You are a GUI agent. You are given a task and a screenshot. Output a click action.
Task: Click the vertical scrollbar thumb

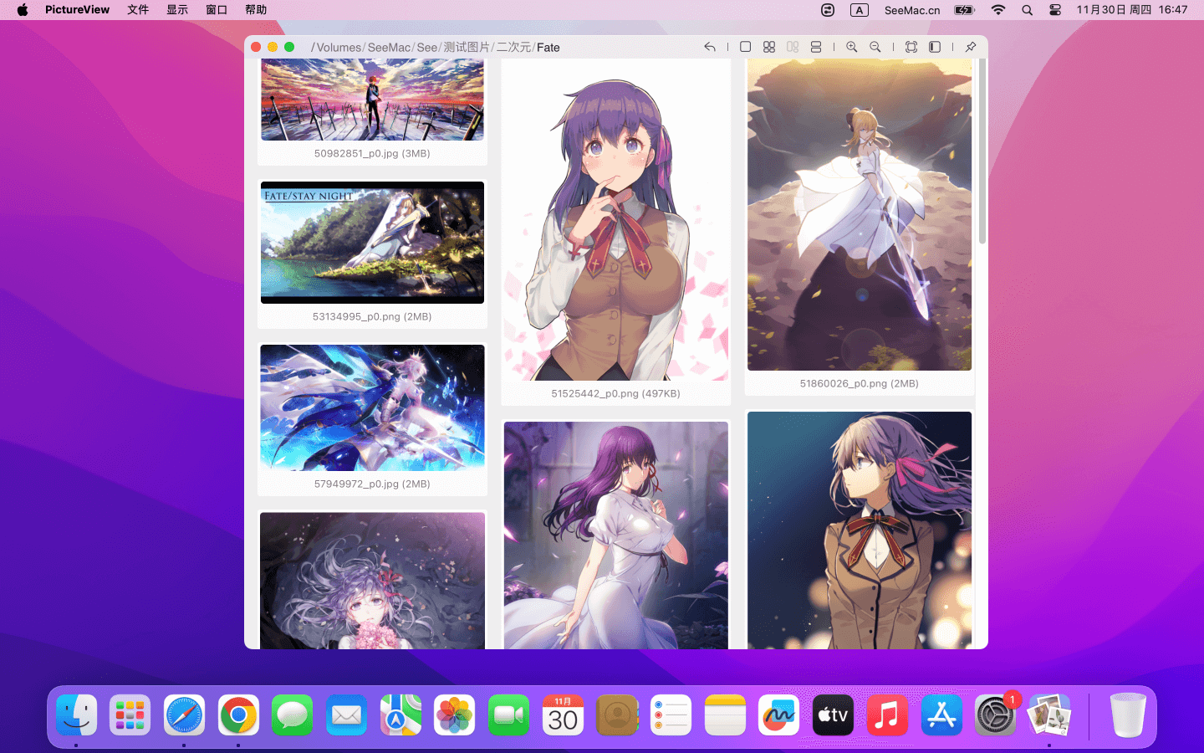982,151
